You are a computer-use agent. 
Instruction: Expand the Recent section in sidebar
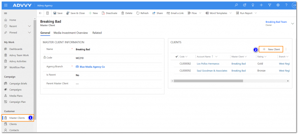[29, 26]
